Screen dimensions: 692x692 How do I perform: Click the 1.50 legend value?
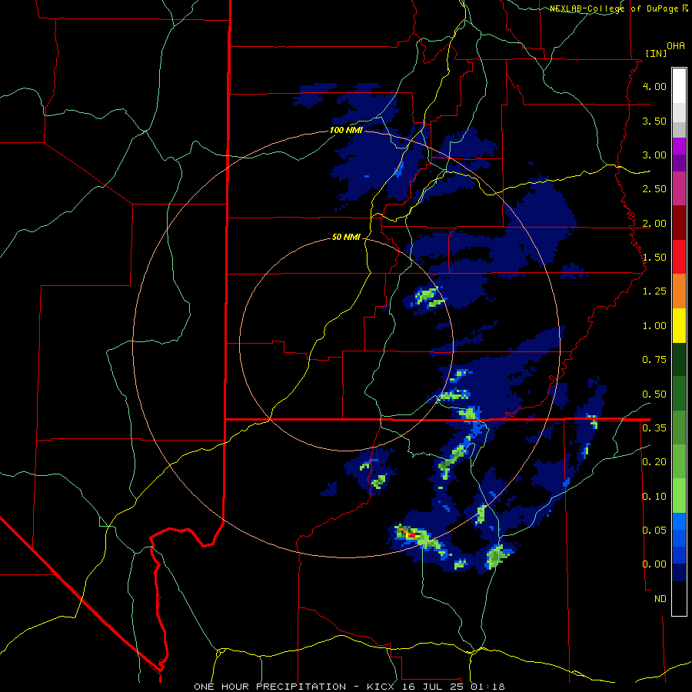[x=654, y=258]
